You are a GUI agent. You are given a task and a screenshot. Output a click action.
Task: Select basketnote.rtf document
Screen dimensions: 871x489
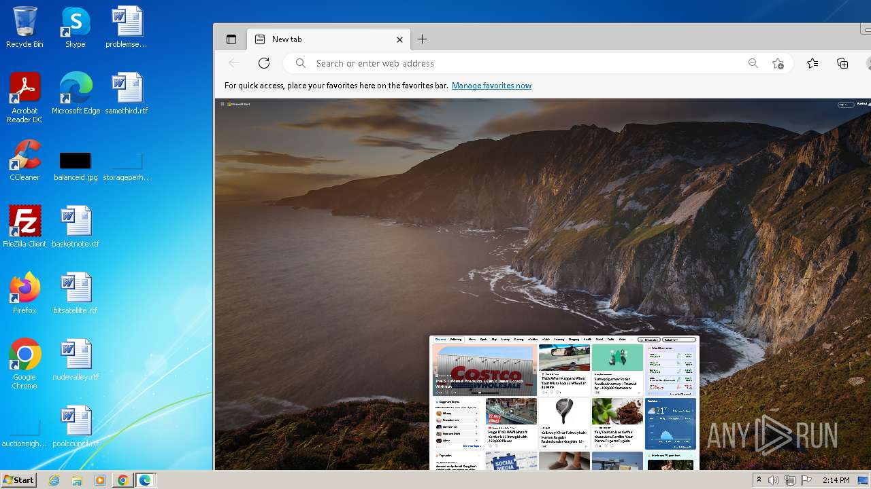pos(76,227)
